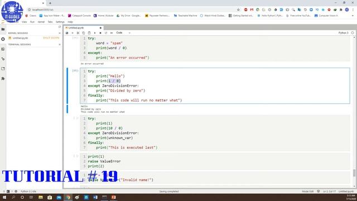Bookmark this page with the star icon

238,10
